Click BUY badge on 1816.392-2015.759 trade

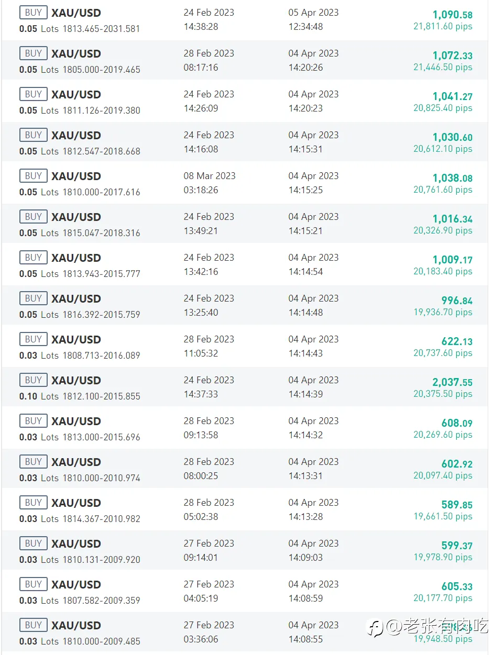click(33, 298)
